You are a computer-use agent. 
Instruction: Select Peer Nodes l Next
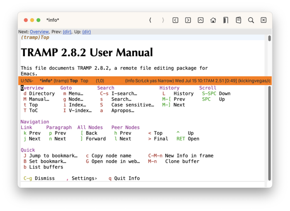tap(123, 139)
